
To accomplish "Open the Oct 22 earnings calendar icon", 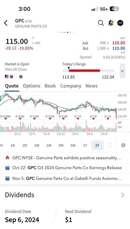I will coord(7,168).
